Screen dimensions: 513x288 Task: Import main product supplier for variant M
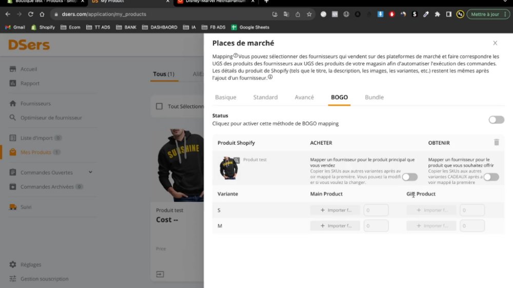pyautogui.click(x=335, y=225)
